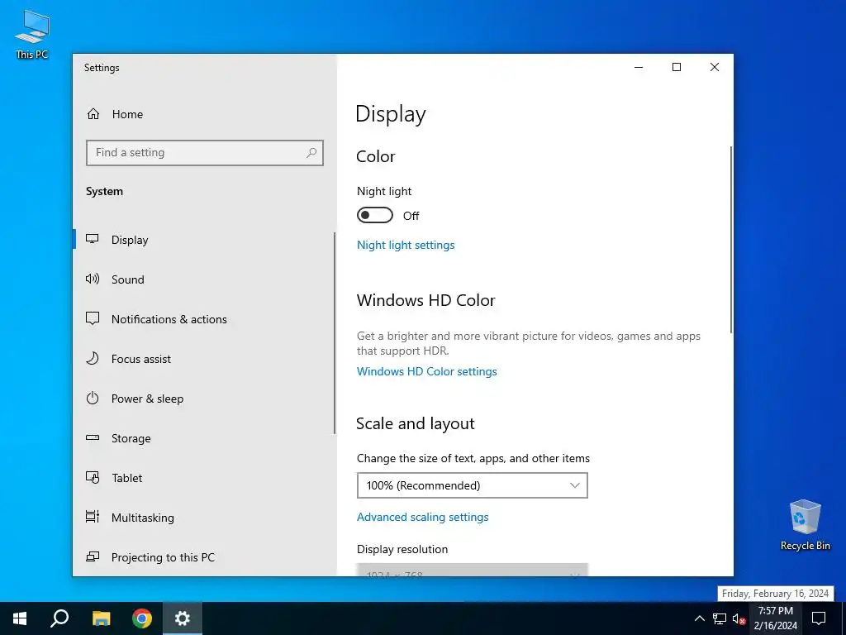
Task: Click the Tablet touch icon
Action: coord(93,477)
